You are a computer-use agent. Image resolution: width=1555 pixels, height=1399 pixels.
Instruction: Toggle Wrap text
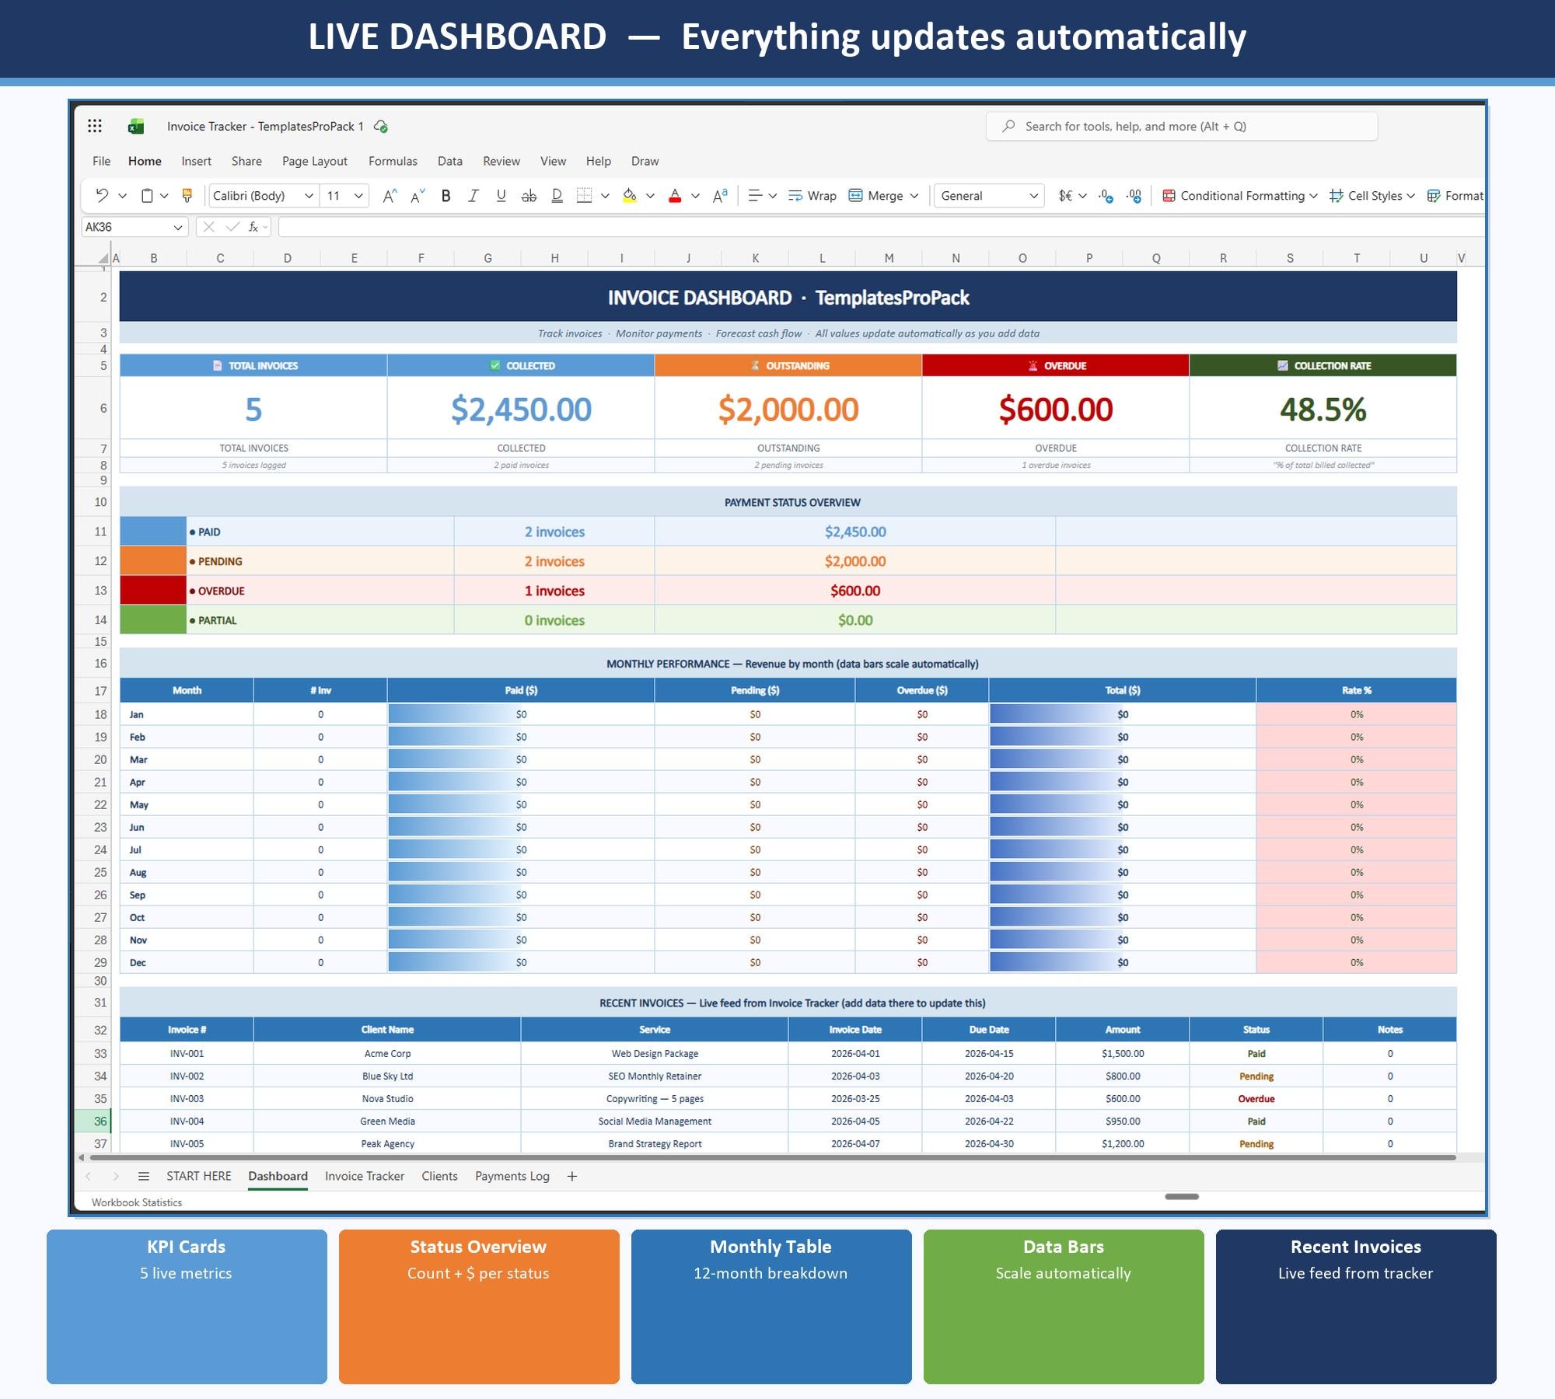pos(812,196)
